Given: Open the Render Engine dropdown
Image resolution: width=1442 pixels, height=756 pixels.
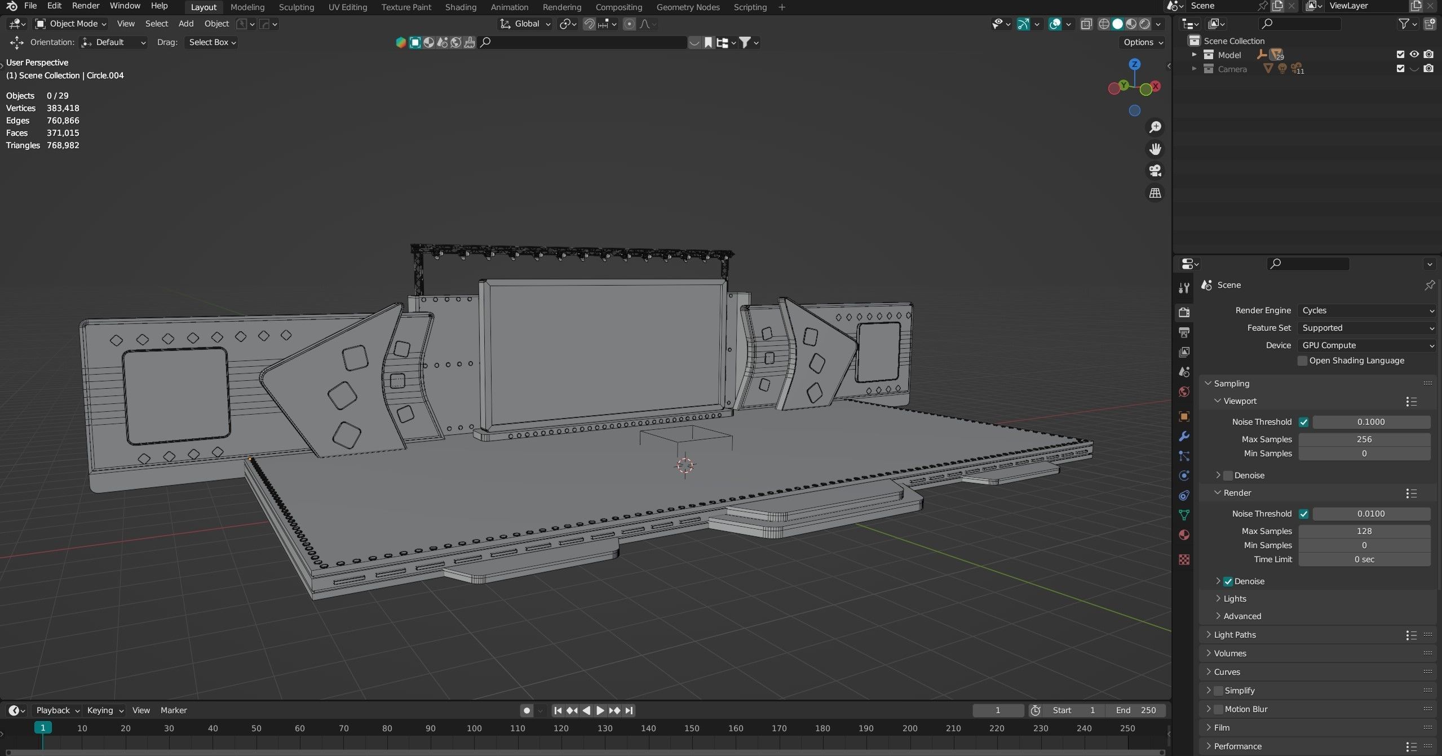Looking at the screenshot, I should coord(1366,310).
